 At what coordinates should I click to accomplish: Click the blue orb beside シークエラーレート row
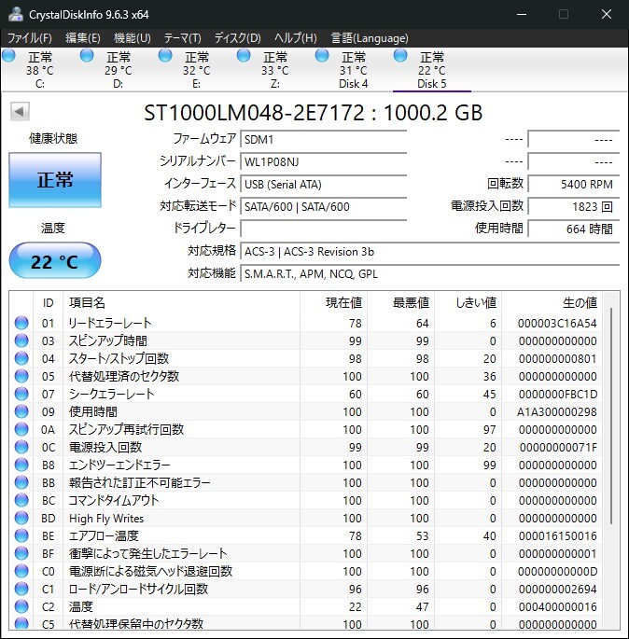pos(21,394)
